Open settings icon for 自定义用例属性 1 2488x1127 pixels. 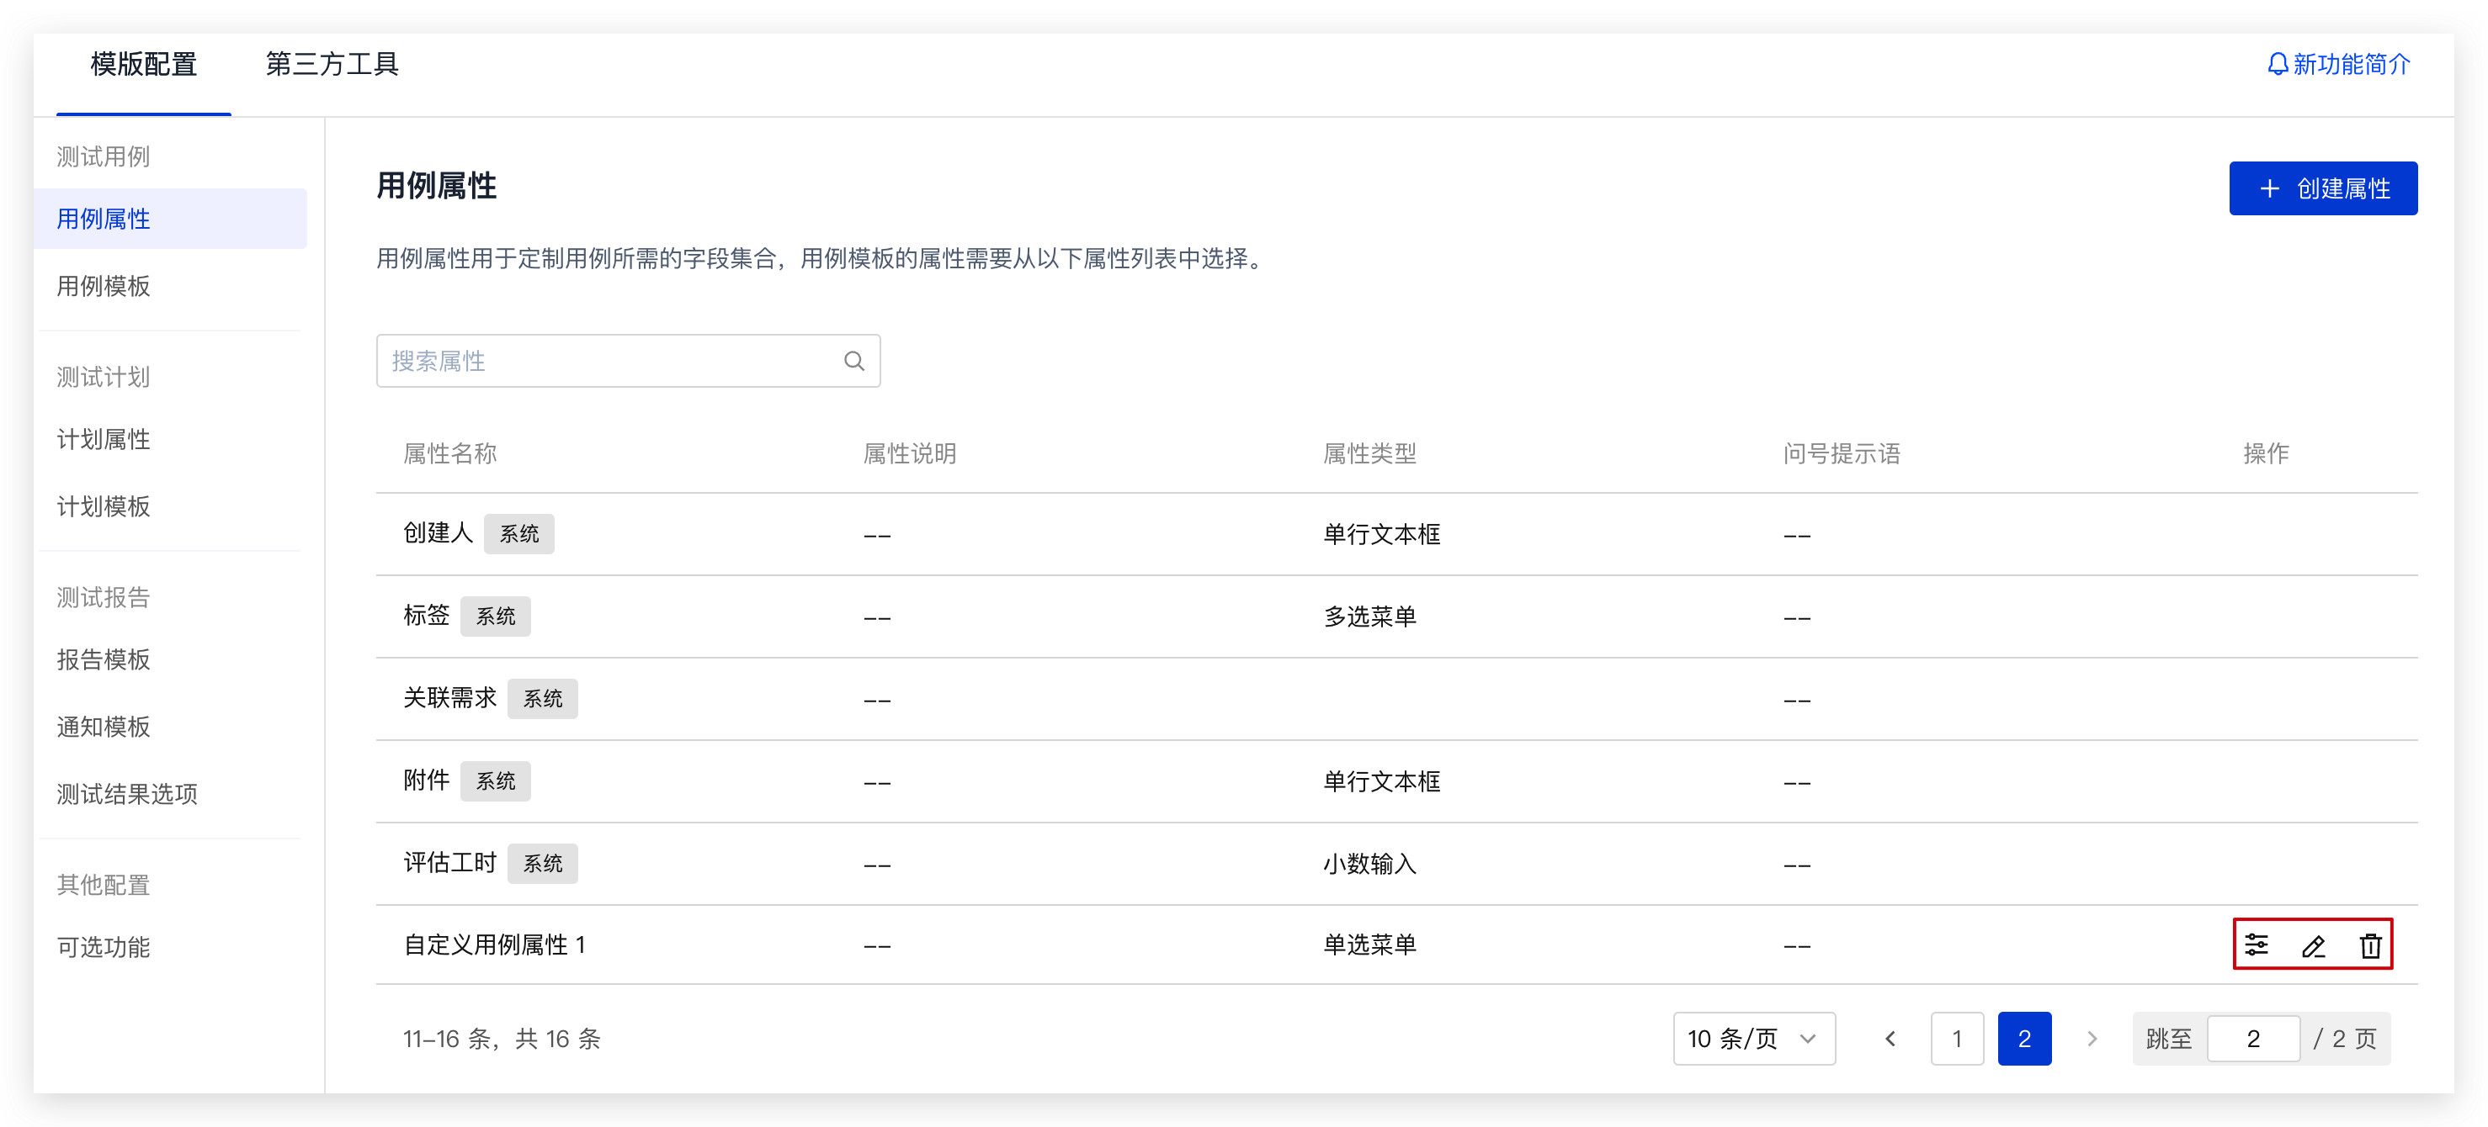click(x=2257, y=944)
